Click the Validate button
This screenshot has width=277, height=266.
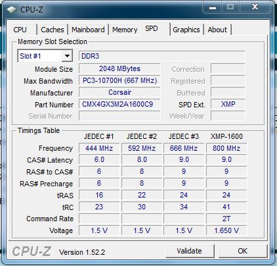click(x=190, y=251)
